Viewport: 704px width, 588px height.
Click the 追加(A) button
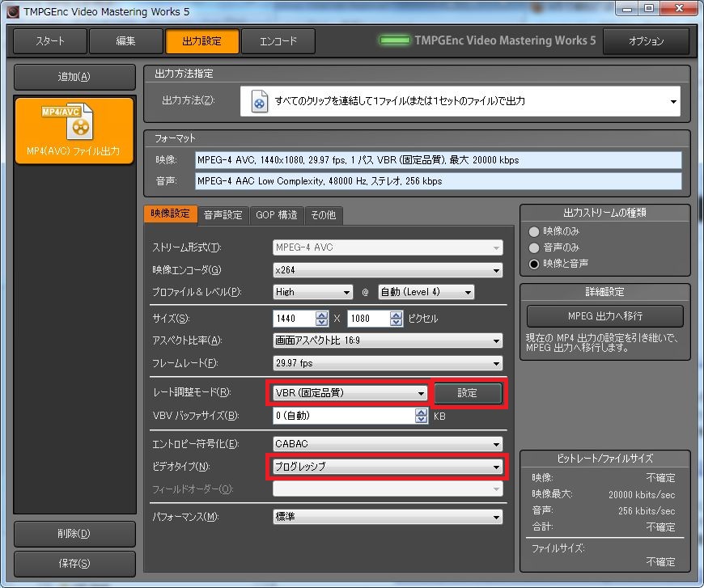pos(74,77)
